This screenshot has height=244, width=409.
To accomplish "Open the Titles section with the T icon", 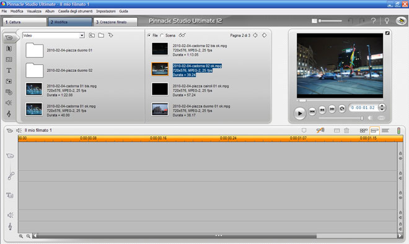I will pos(9,71).
